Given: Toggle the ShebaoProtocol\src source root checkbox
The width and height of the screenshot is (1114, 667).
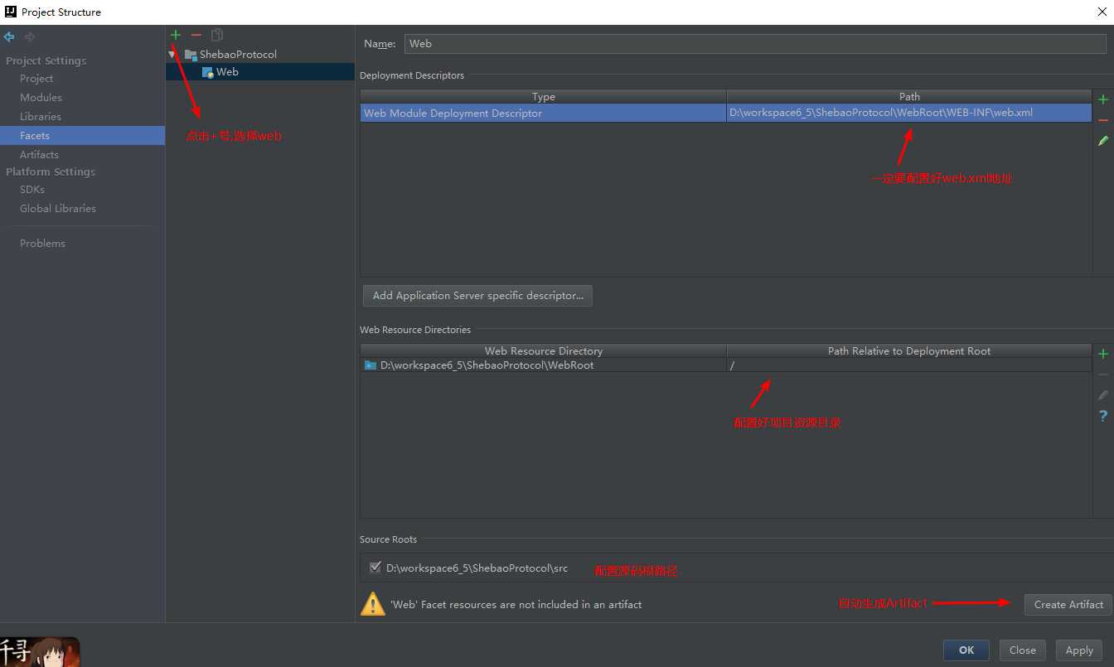Looking at the screenshot, I should pyautogui.click(x=375, y=568).
